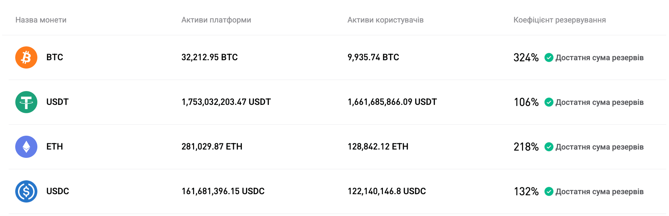Click the green checkmark on the USDT row
669x216 pixels.
[549, 102]
